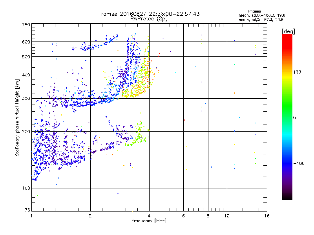The width and height of the screenshot is (314, 235).
Task: Click the isolated red point near 6 MHz
Action: click(x=184, y=120)
